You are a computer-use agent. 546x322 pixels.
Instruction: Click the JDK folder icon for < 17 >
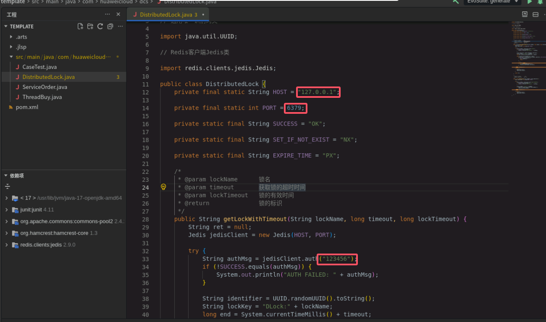coord(15,198)
